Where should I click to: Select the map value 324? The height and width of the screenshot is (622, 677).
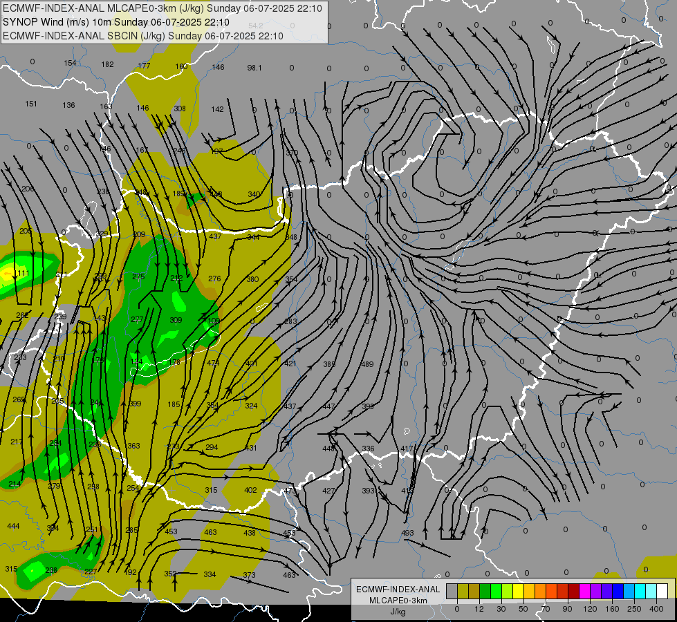[x=251, y=406]
